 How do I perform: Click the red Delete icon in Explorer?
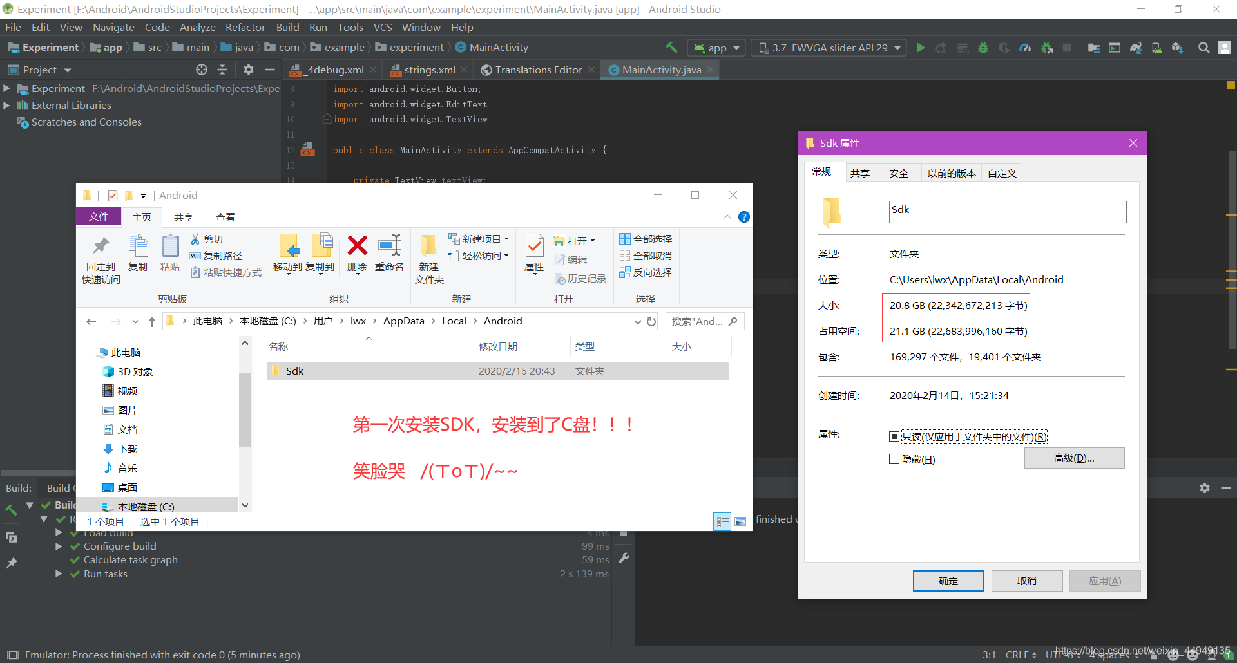point(357,246)
